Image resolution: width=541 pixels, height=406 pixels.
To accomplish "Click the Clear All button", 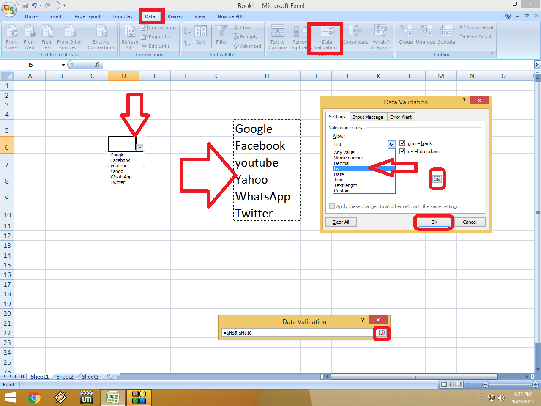I will (x=341, y=222).
